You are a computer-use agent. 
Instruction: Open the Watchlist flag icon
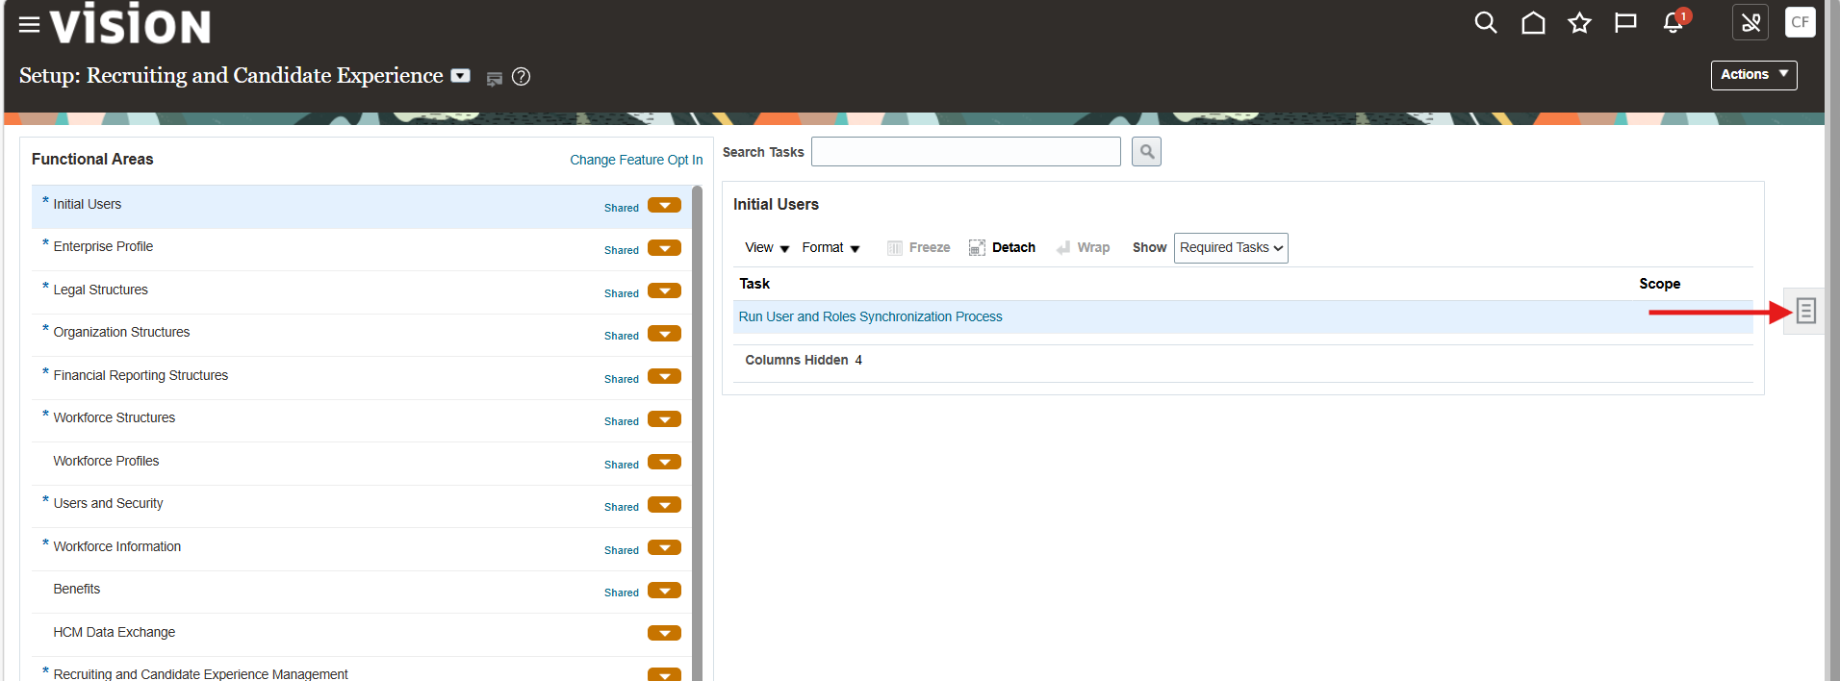[x=1625, y=23]
